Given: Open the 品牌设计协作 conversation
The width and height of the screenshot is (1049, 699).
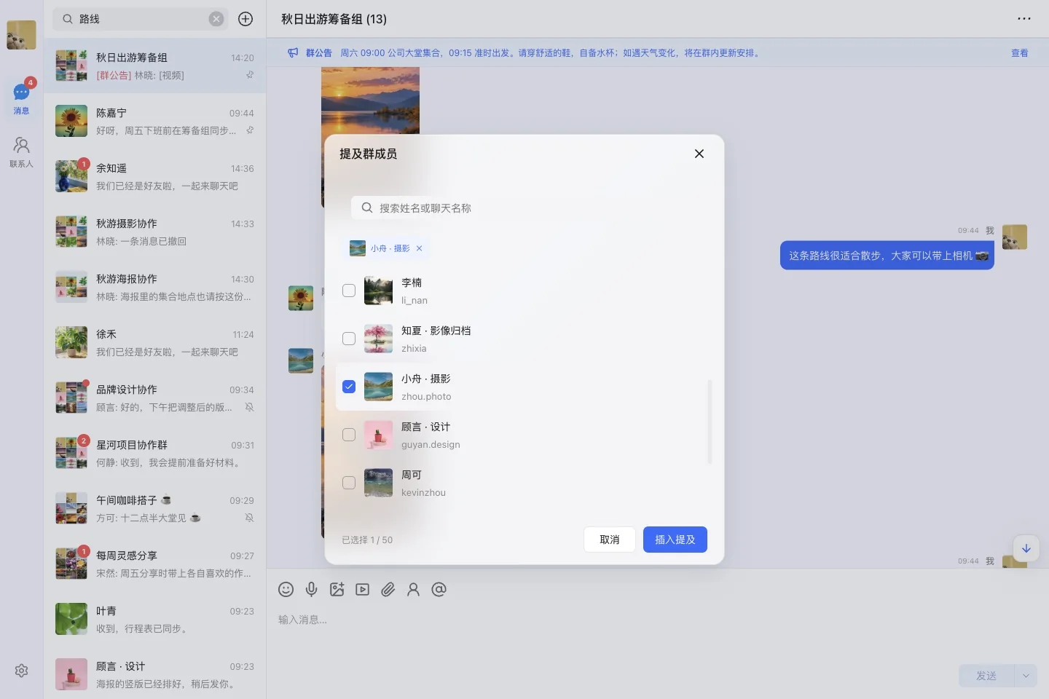Looking at the screenshot, I should click(x=154, y=398).
